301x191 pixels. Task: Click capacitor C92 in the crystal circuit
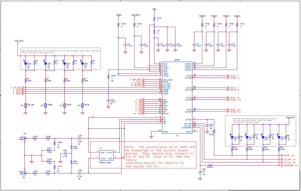tap(66, 153)
